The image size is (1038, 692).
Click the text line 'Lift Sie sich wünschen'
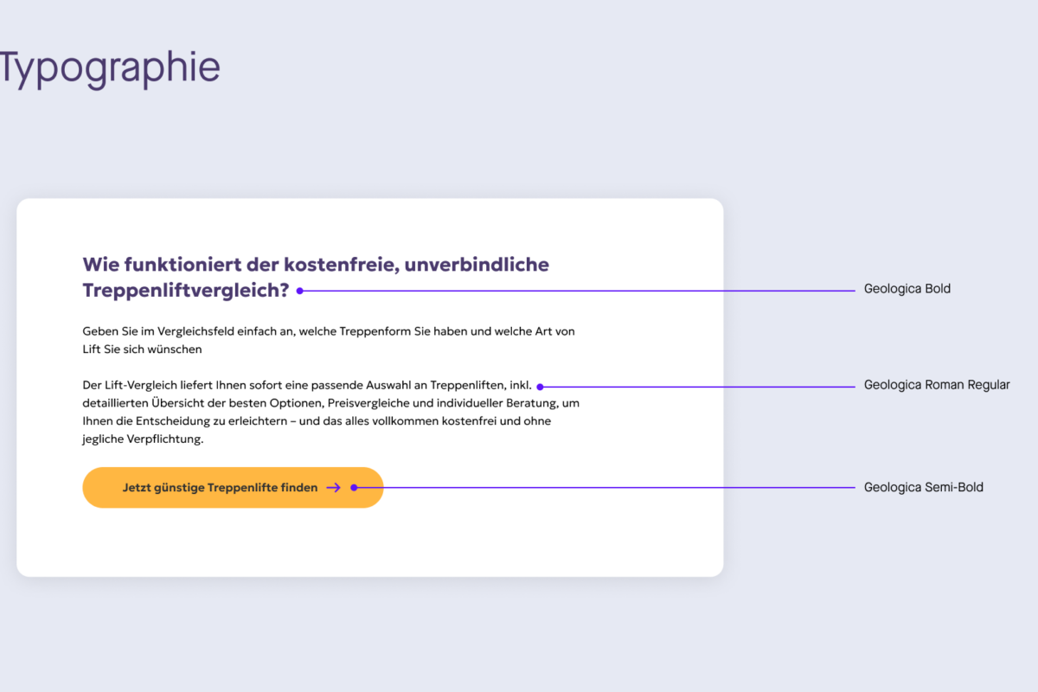tap(142, 349)
